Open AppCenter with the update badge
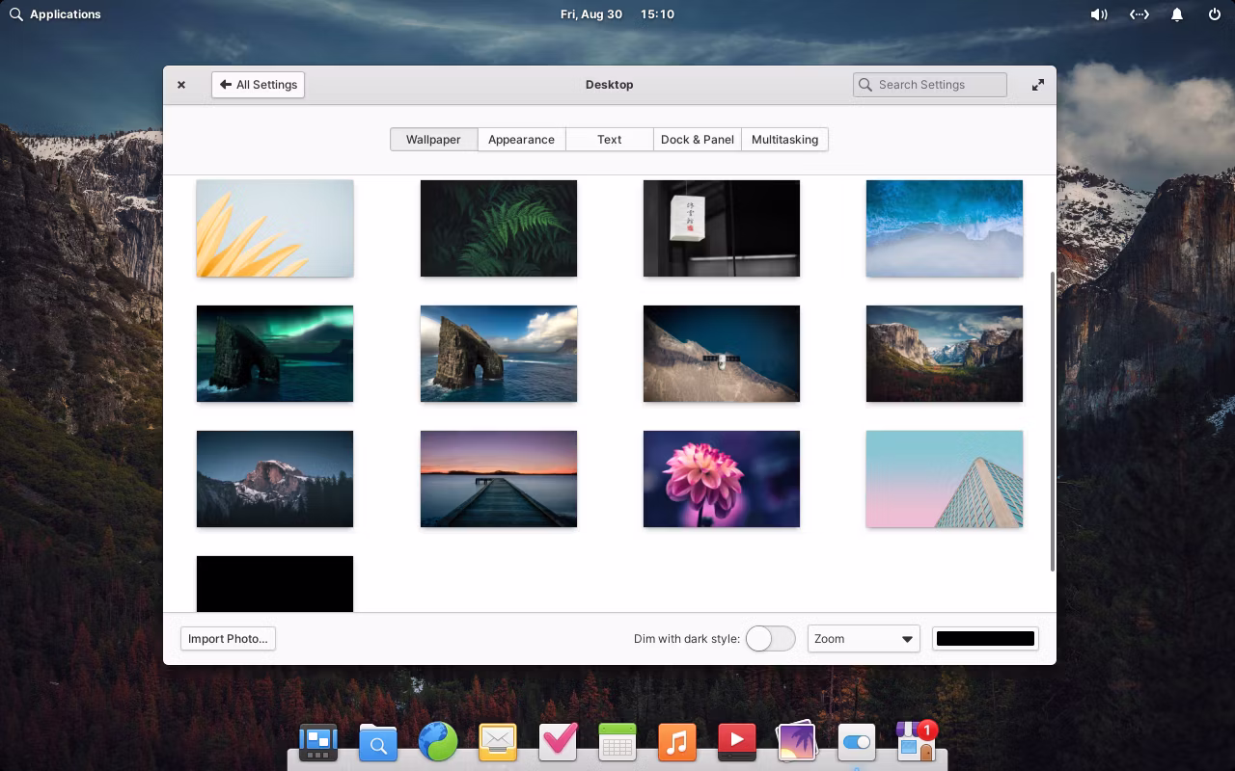Screen dimensions: 1235x771 (x=915, y=742)
